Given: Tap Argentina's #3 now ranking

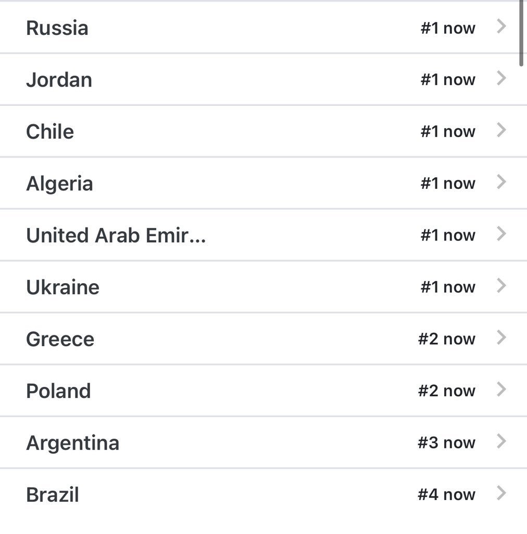Looking at the screenshot, I should point(446,443).
